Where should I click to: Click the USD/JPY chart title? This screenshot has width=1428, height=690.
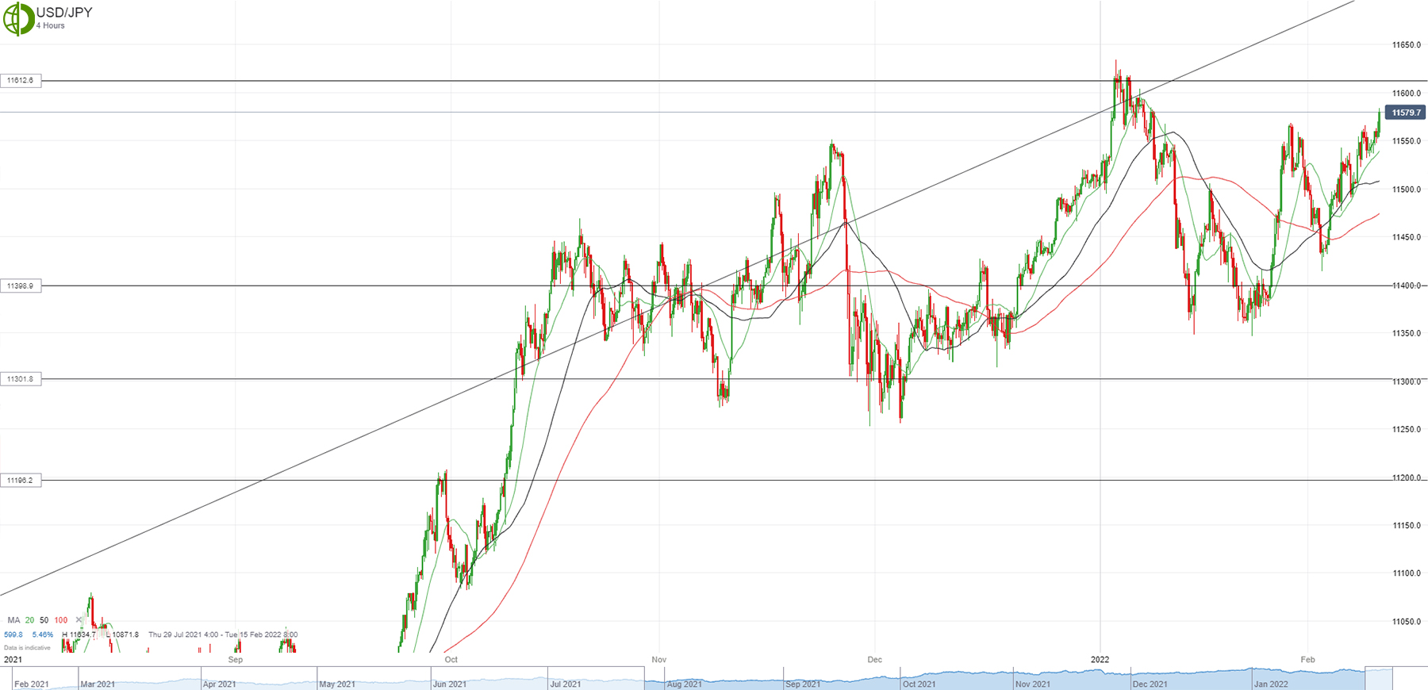coord(64,12)
